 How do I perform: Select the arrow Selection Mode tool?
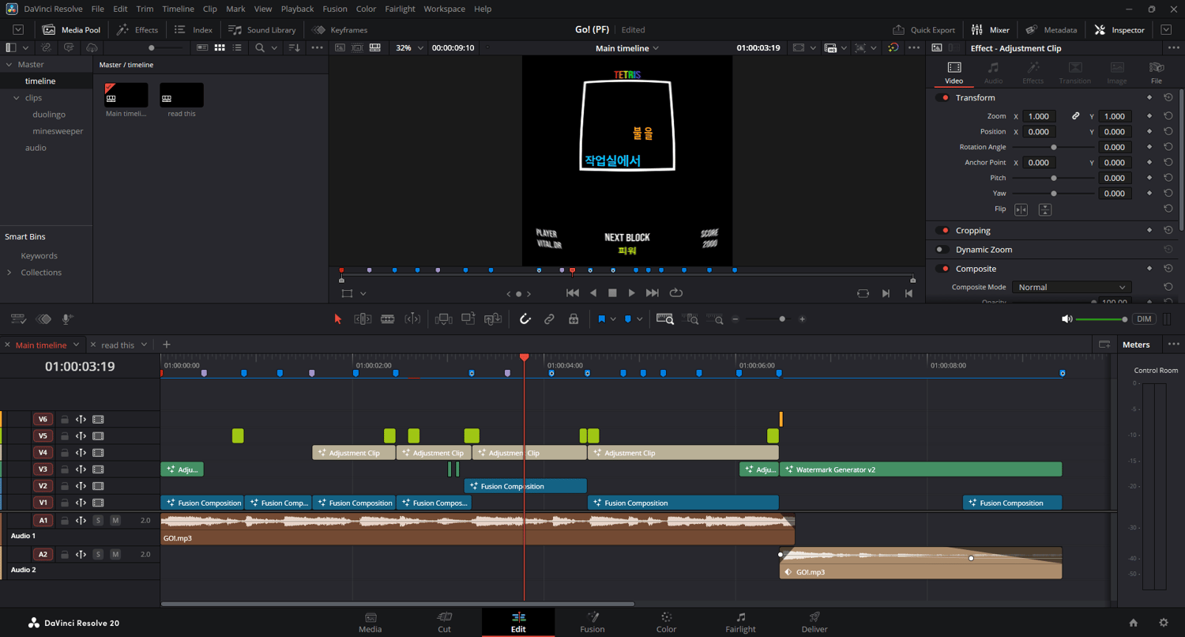338,319
